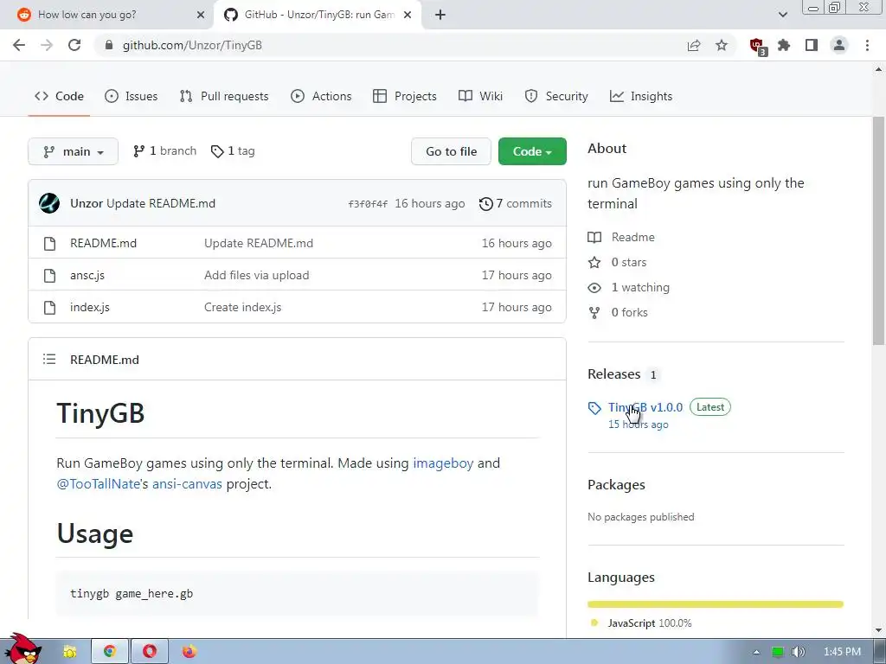The image size is (886, 664).
Task: Click the file icon beside index.js
Action: tap(49, 308)
